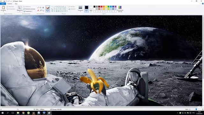Open the line Size thickness dropdown
The width and height of the screenshot is (204, 115).
[80, 9]
